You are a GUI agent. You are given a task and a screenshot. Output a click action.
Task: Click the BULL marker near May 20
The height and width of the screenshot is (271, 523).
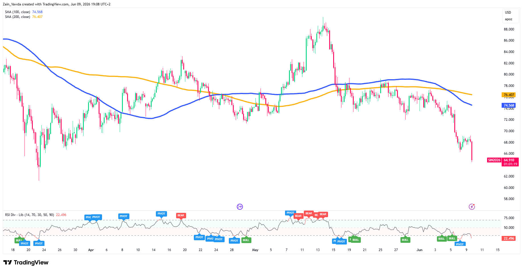pos(356,240)
